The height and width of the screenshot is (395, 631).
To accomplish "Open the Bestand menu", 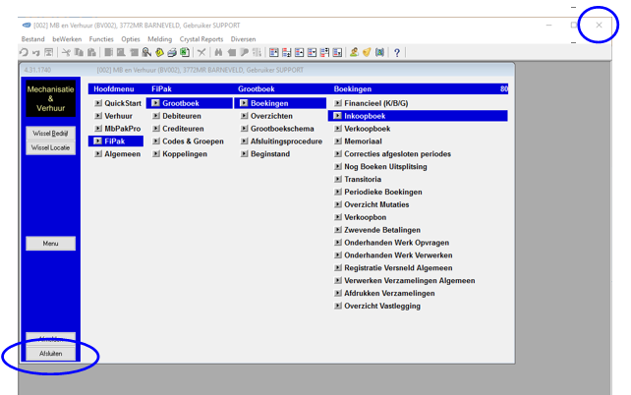I will [x=32, y=39].
